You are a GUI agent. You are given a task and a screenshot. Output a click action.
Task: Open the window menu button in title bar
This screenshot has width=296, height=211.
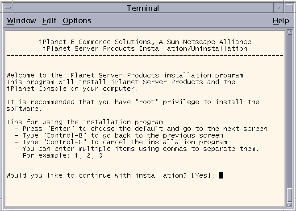[x=8, y=8]
